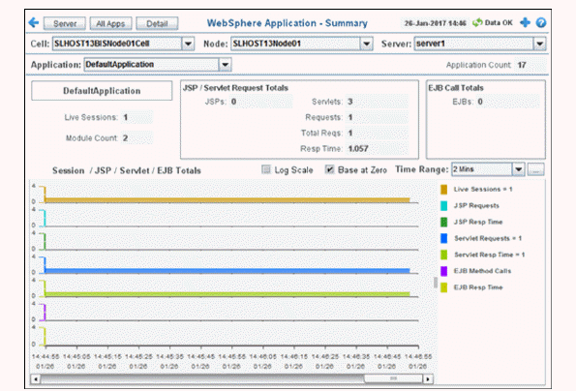Click the Servlets value 3
576x391 pixels.
(x=350, y=102)
